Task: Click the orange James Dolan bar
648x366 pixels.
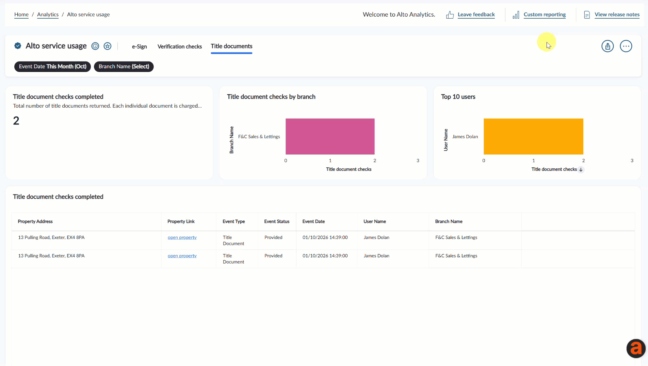Action: click(533, 136)
